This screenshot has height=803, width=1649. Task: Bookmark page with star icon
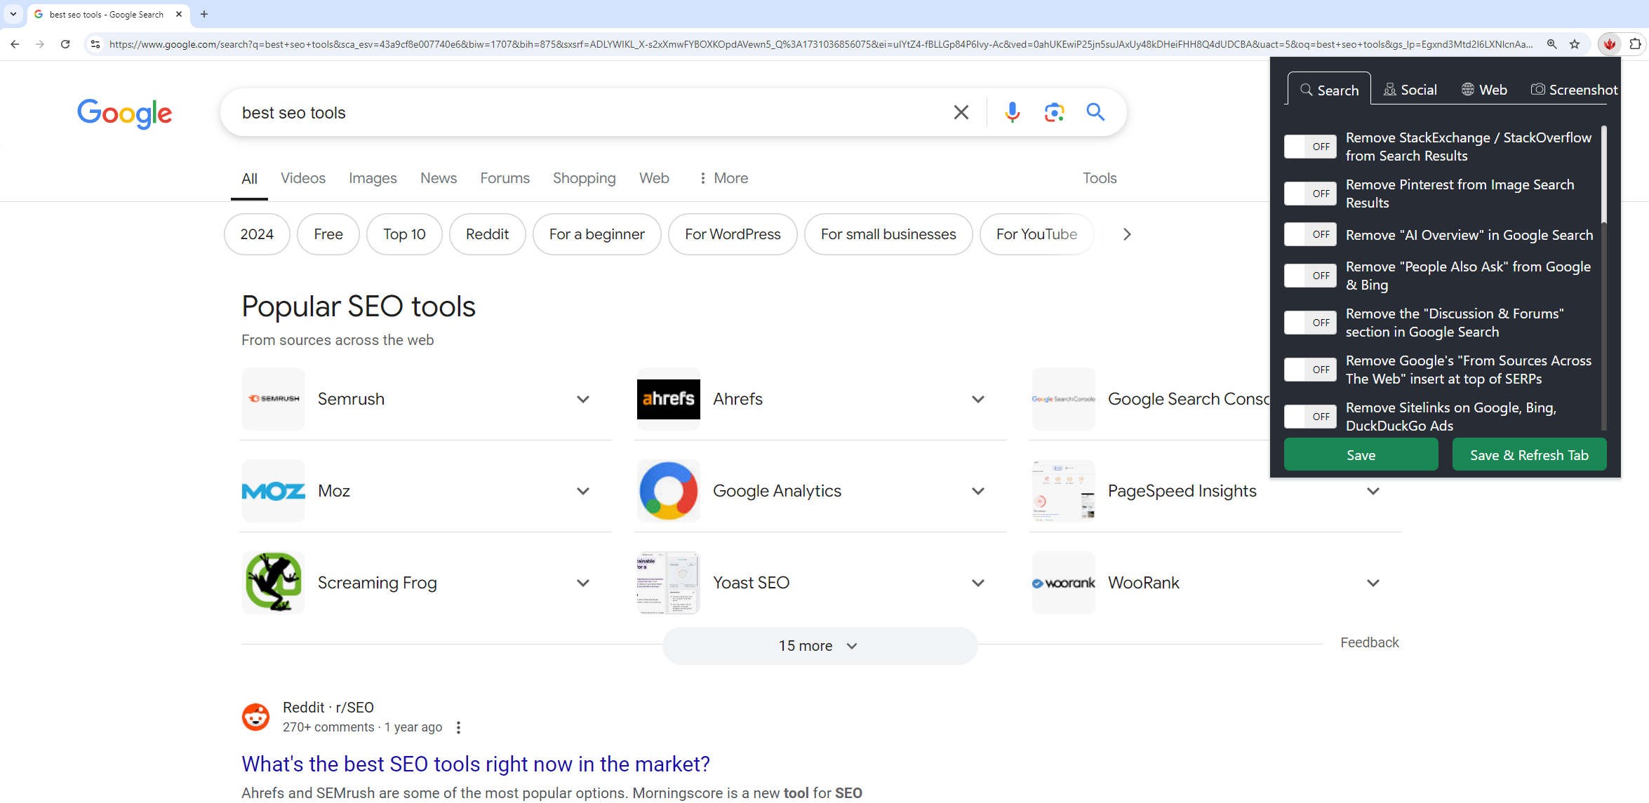point(1575,44)
